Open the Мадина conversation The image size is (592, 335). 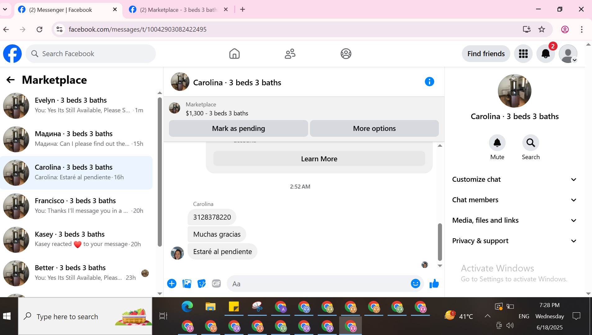click(x=76, y=139)
